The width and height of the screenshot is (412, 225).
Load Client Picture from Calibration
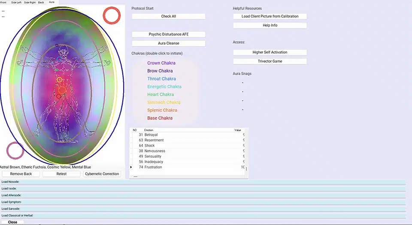270,16
